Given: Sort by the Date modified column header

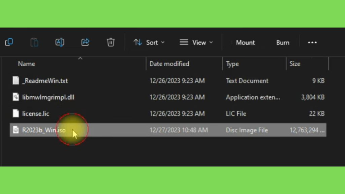Looking at the screenshot, I should point(169,64).
